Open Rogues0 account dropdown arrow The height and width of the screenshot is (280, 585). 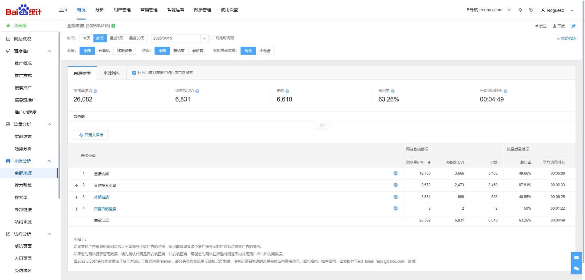[572, 10]
